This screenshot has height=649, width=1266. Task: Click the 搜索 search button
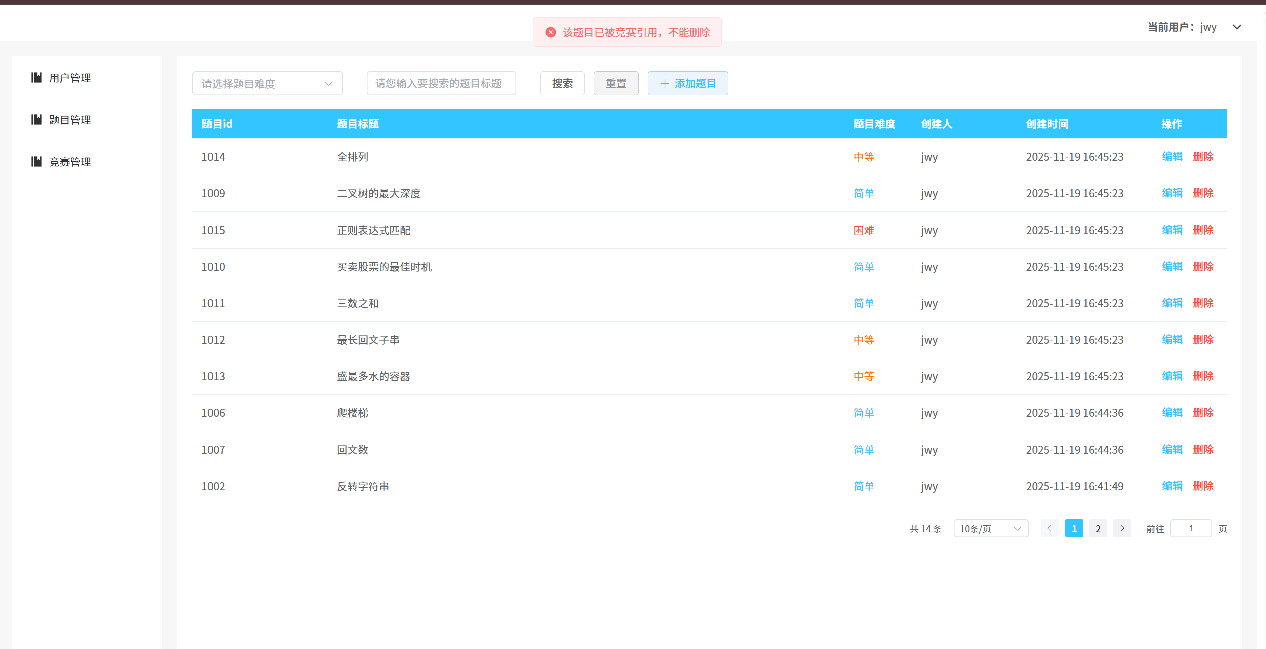coord(562,83)
